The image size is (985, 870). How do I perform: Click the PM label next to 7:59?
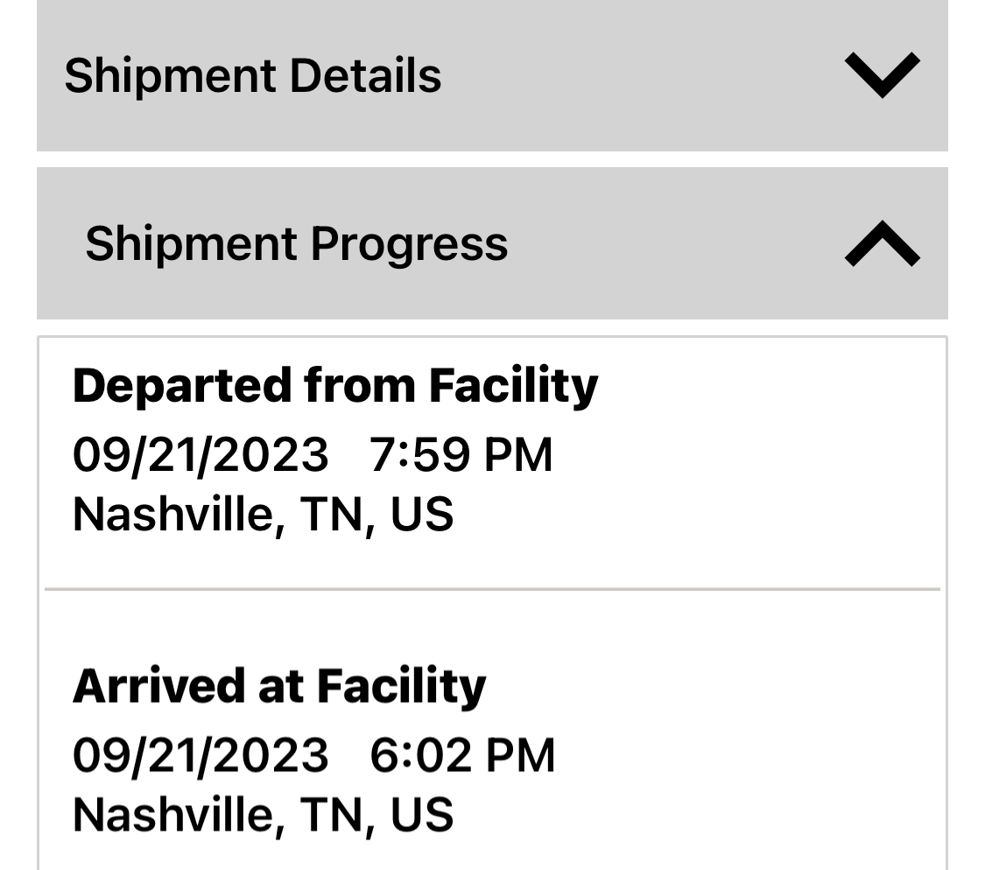click(x=518, y=455)
